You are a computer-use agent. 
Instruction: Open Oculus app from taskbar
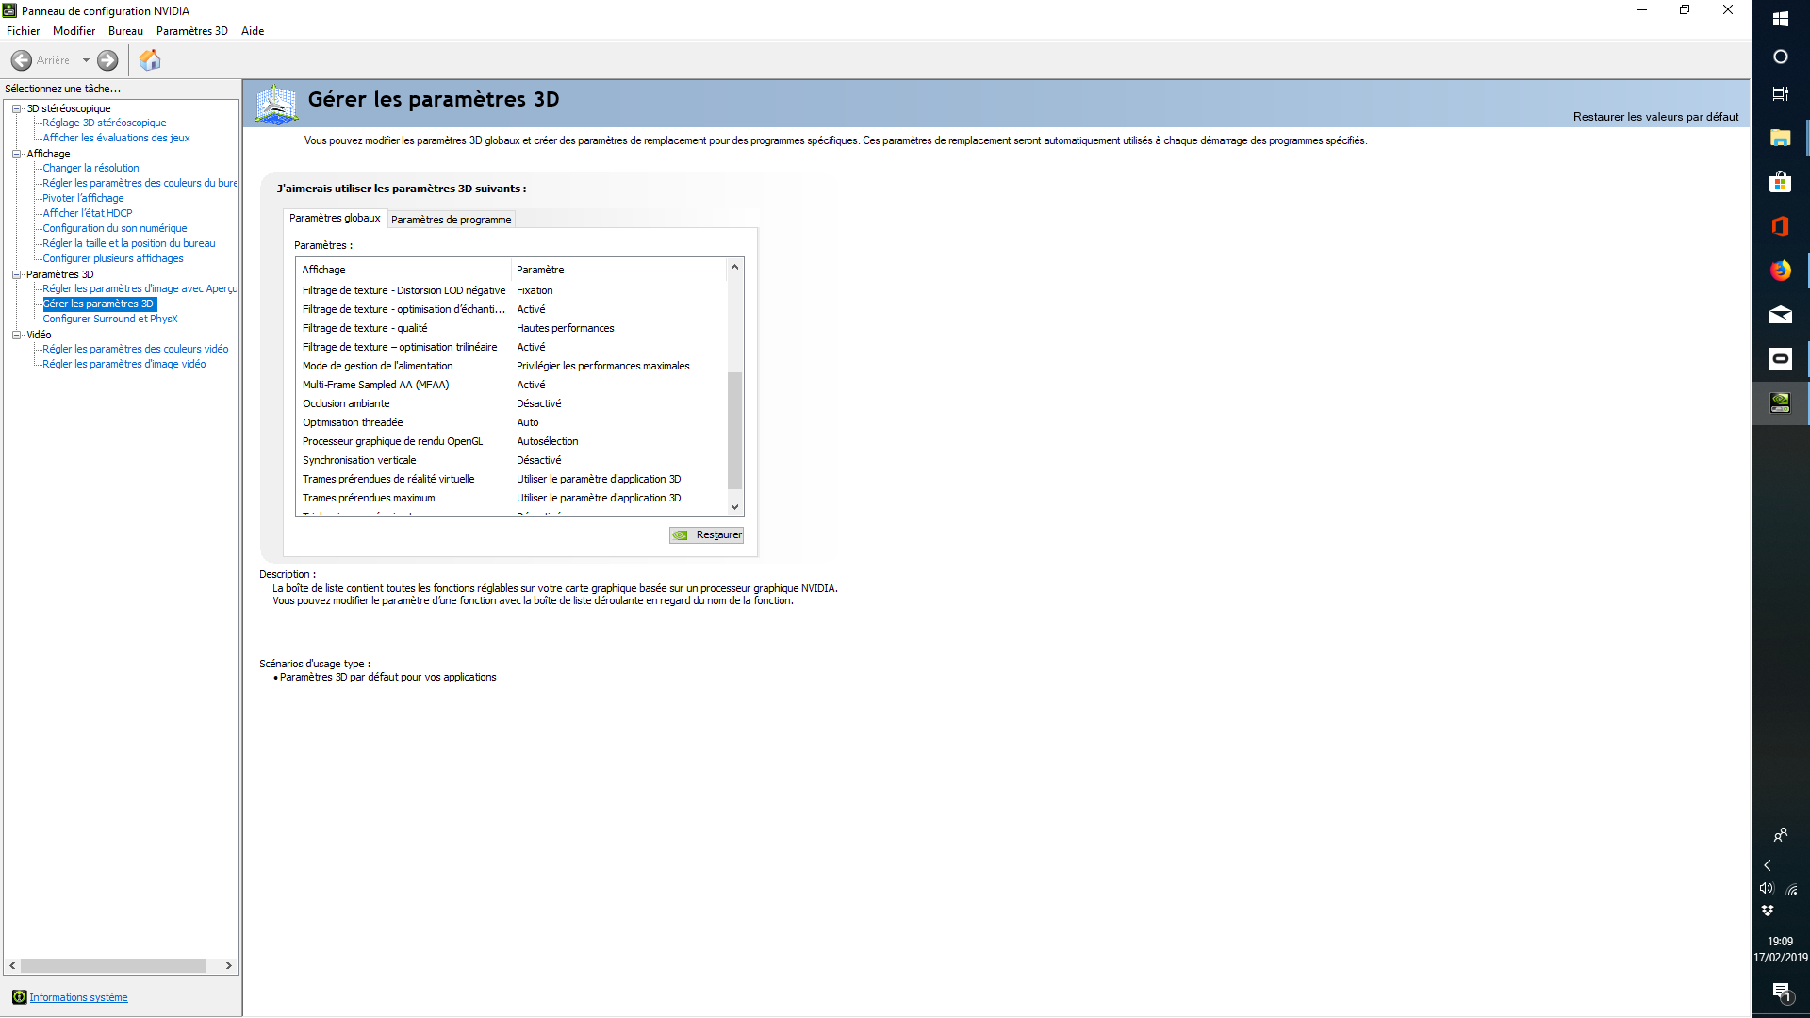1780,359
